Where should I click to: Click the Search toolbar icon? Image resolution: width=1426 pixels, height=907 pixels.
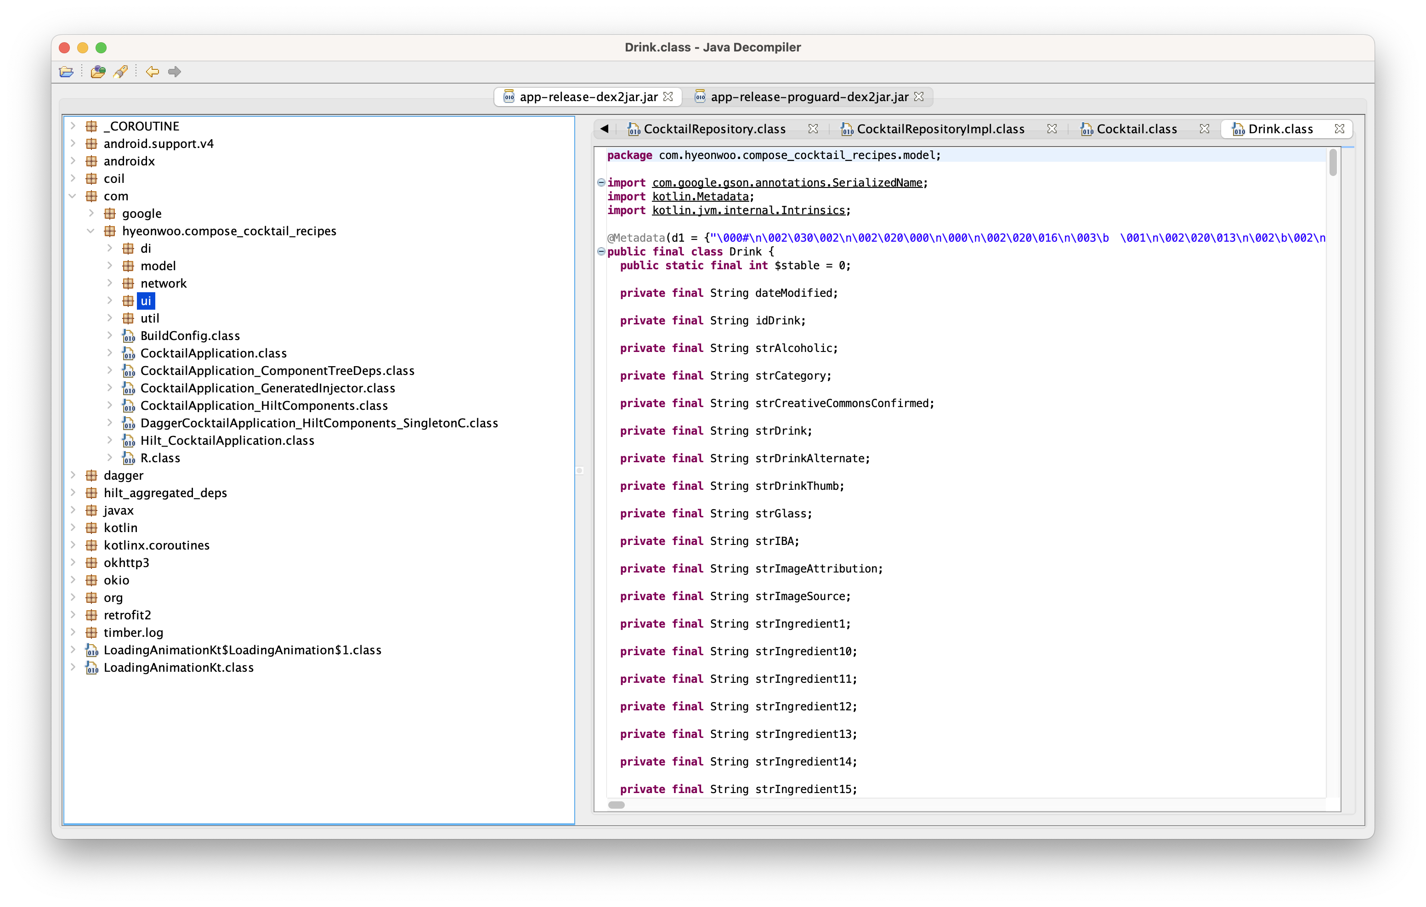pyautogui.click(x=121, y=72)
